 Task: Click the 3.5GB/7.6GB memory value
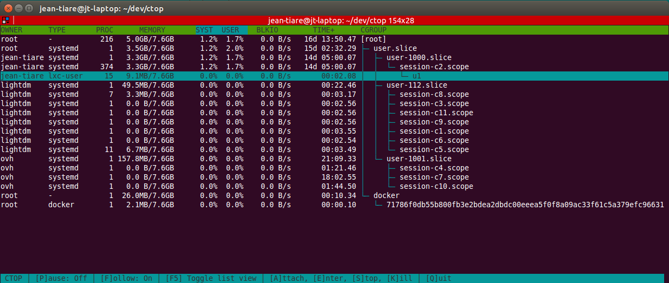pos(150,48)
